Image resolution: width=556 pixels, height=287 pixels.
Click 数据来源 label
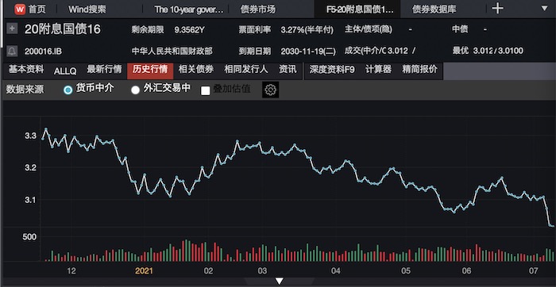click(x=25, y=90)
